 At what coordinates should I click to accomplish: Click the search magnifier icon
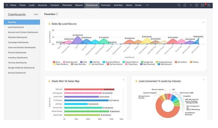179,5
